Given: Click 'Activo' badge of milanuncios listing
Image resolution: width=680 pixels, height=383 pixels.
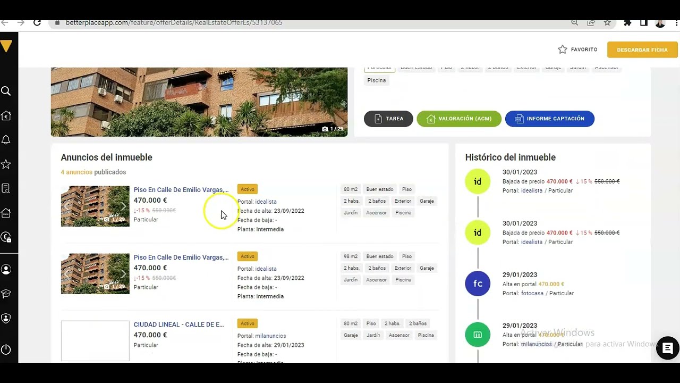Looking at the screenshot, I should (x=248, y=323).
